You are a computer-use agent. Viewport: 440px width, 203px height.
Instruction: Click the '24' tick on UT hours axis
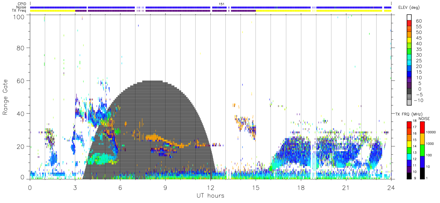(391, 187)
